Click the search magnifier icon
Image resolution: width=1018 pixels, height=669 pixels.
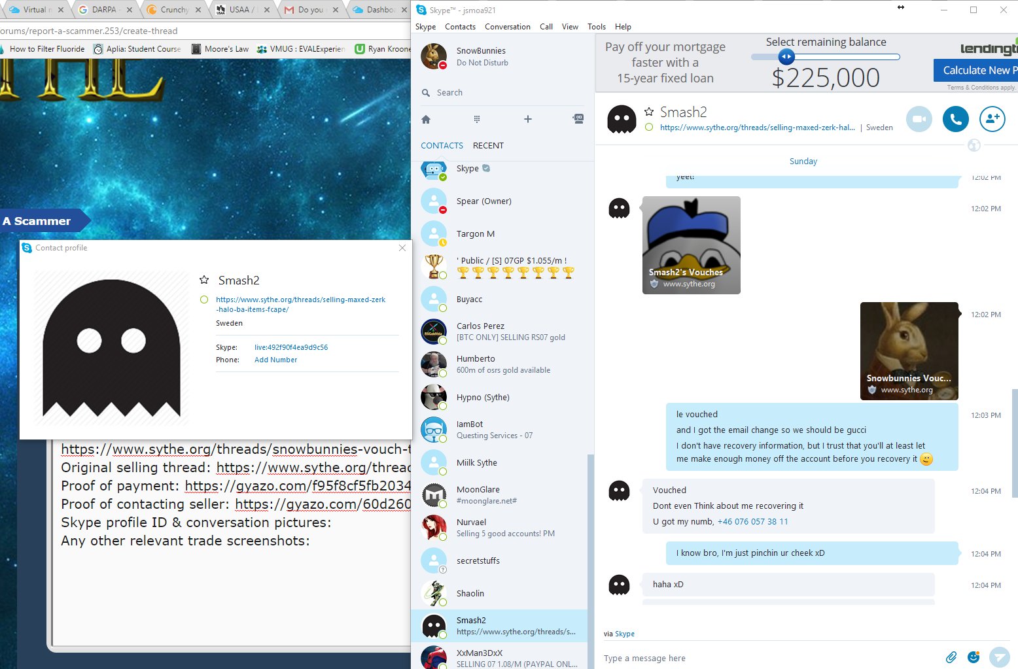(x=426, y=93)
